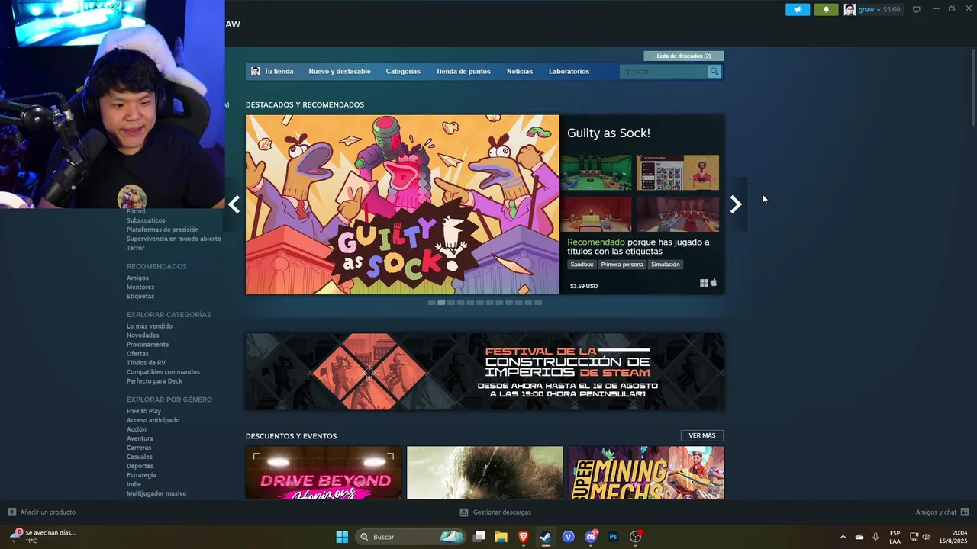Open File Explorer from taskbar
The height and width of the screenshot is (549, 977).
501,537
